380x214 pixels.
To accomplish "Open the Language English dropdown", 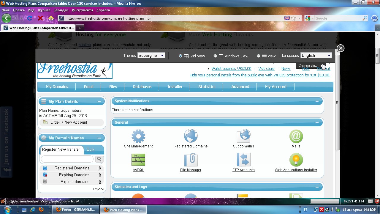I will tap(316, 55).
